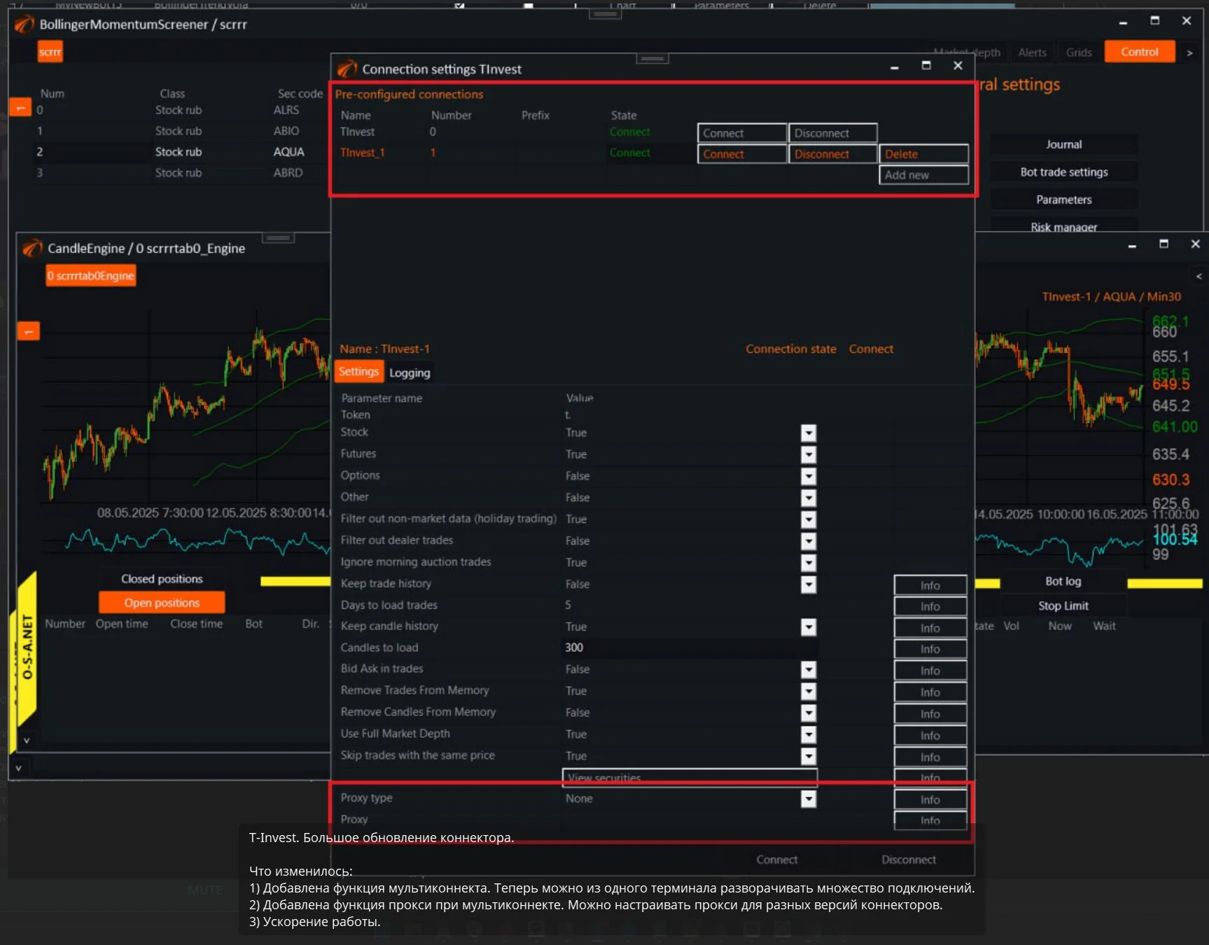1209x945 pixels.
Task: Open the Options parameter dropdown
Action: (809, 477)
